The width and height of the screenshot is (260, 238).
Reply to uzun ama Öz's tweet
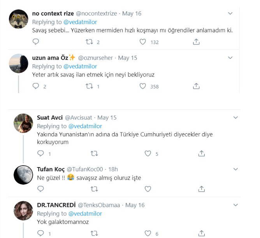[36, 86]
